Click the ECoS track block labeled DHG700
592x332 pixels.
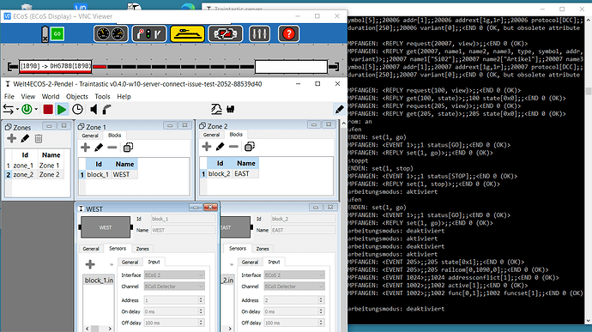coord(56,66)
